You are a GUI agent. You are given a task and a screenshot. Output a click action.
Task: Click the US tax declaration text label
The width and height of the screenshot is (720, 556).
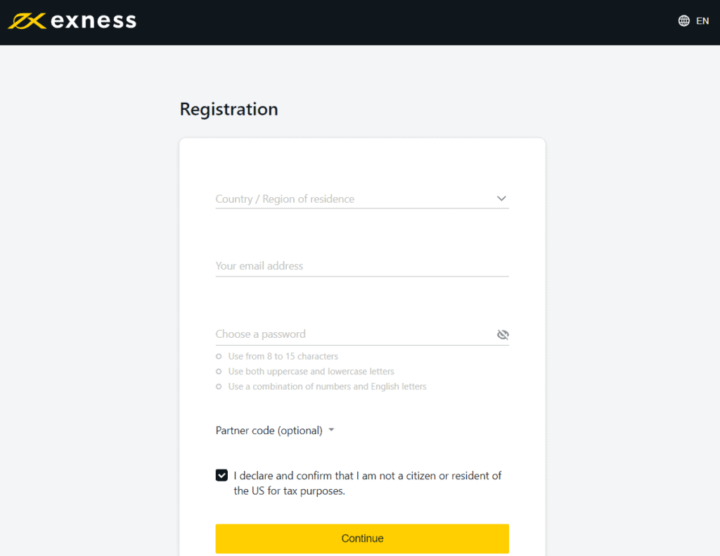367,483
